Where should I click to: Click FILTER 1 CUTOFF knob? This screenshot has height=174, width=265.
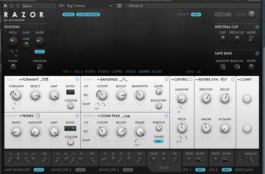coord(102,95)
